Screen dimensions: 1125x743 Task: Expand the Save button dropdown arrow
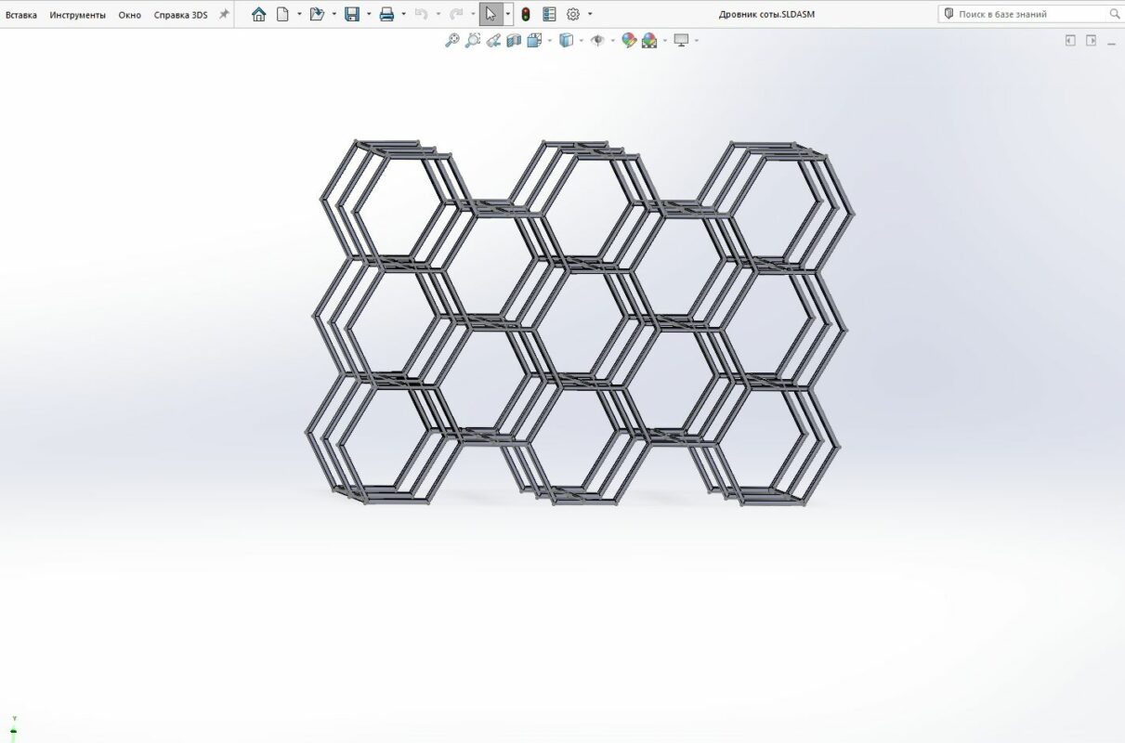click(369, 14)
